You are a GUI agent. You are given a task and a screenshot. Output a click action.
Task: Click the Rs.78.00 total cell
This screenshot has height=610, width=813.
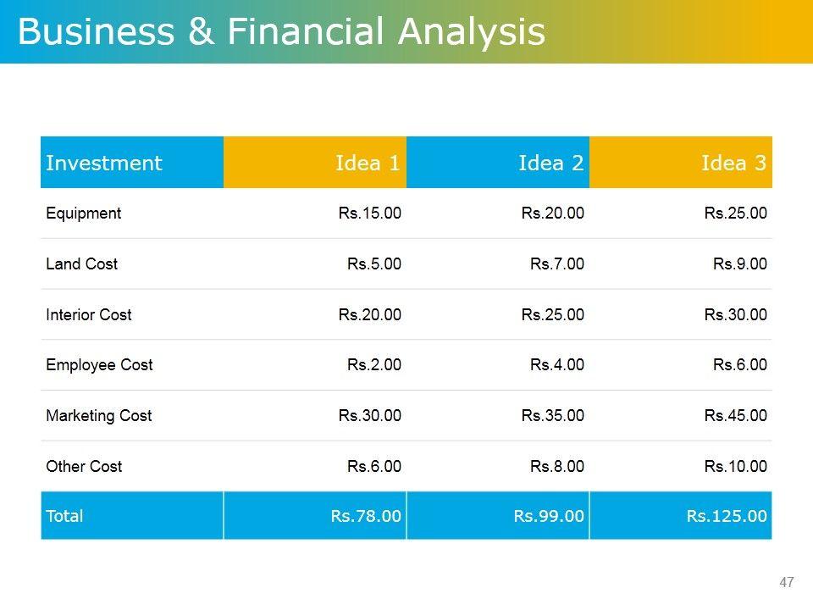(x=366, y=515)
